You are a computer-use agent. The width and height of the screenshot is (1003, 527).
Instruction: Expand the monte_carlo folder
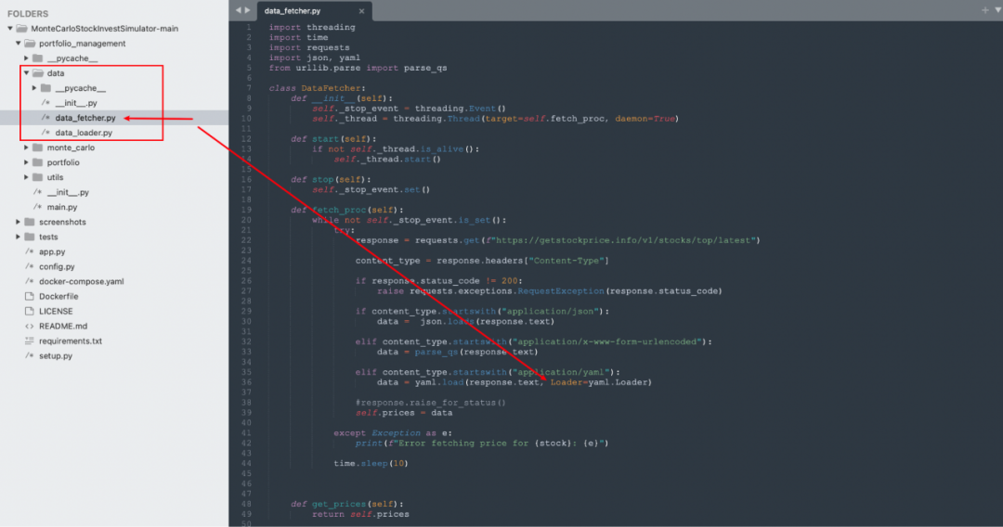click(27, 148)
